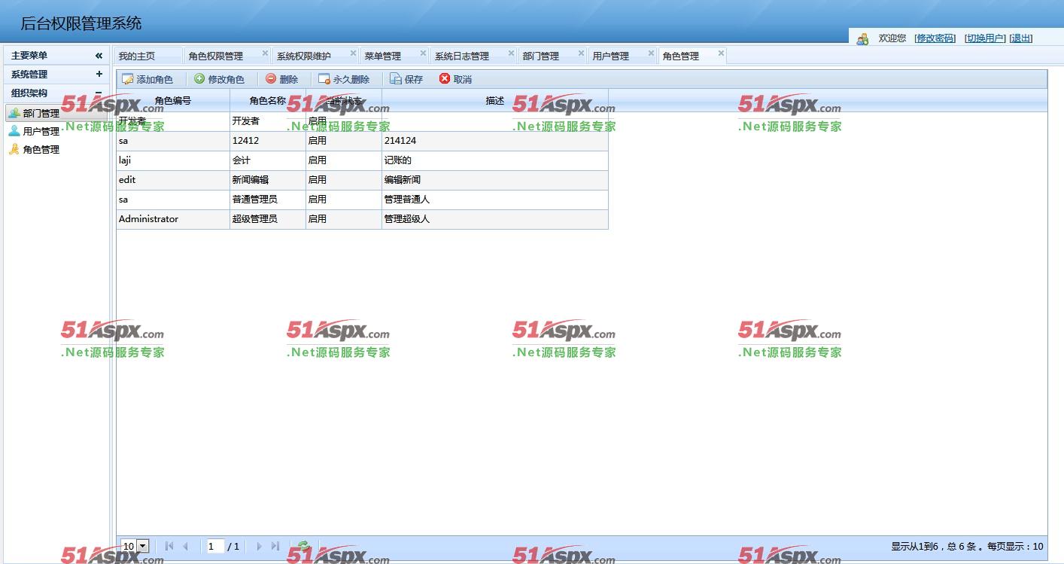Select the 开发者 role name cell

[268, 121]
